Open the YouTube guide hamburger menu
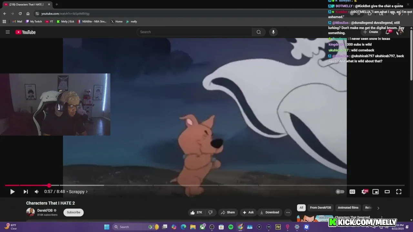The image size is (413, 232). [x=8, y=32]
